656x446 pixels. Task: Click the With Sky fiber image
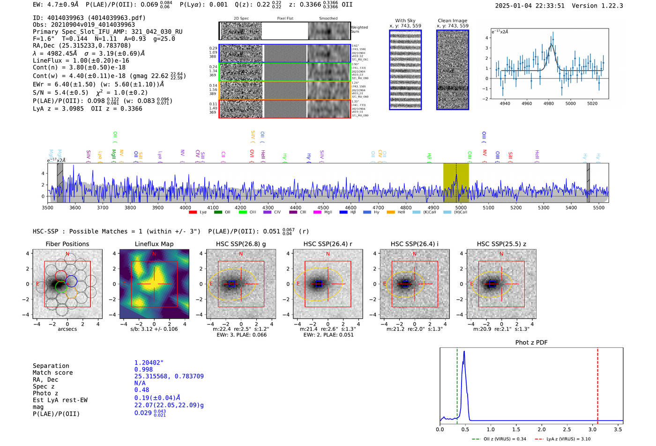pos(405,70)
